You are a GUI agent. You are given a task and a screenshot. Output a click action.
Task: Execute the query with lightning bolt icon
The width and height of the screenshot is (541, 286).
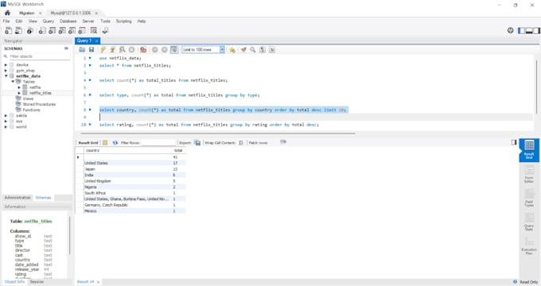point(103,49)
